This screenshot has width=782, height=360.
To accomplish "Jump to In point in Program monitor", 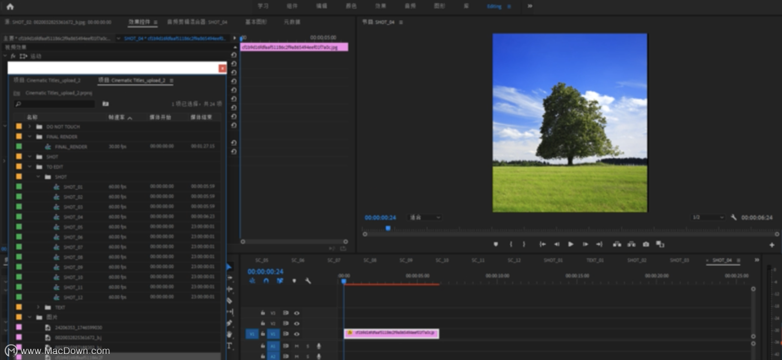I will coord(542,244).
